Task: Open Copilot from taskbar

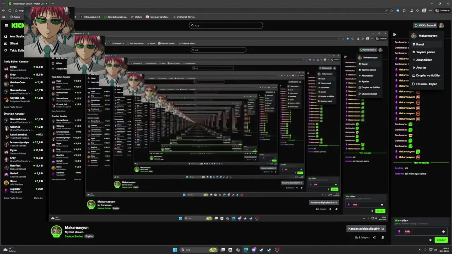Action: pyautogui.click(x=238, y=250)
